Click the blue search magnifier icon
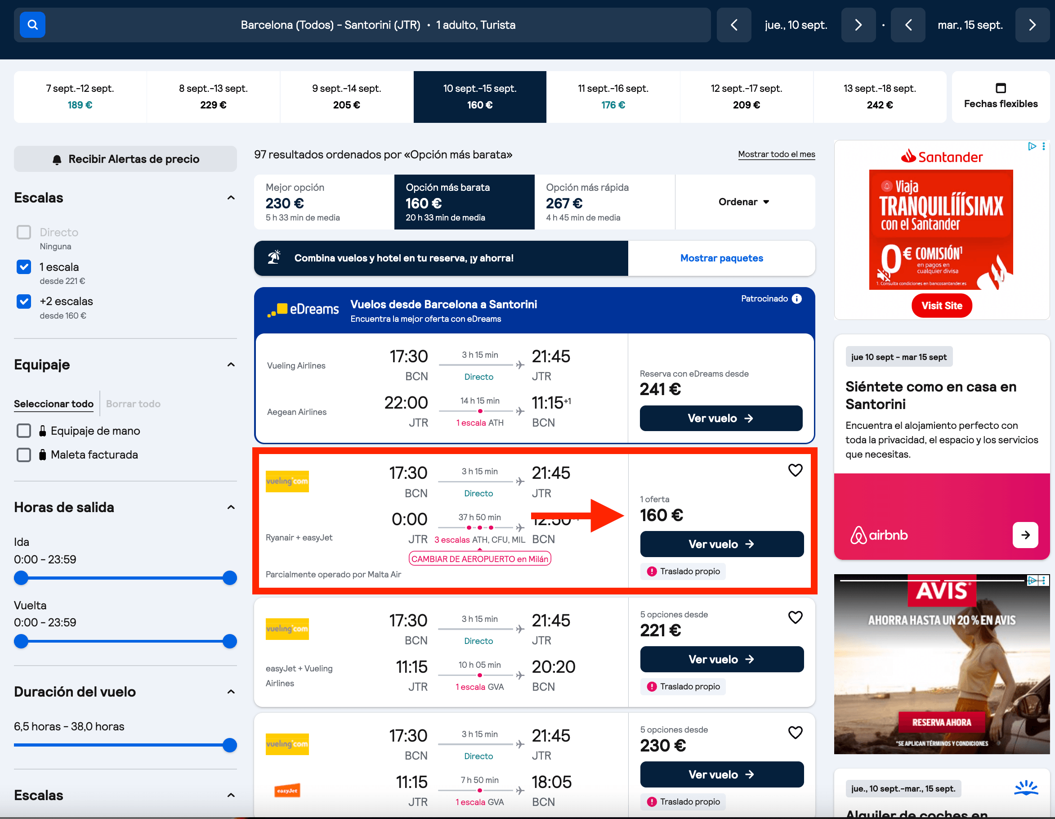Screen dimensions: 1055x819 click(x=32, y=25)
